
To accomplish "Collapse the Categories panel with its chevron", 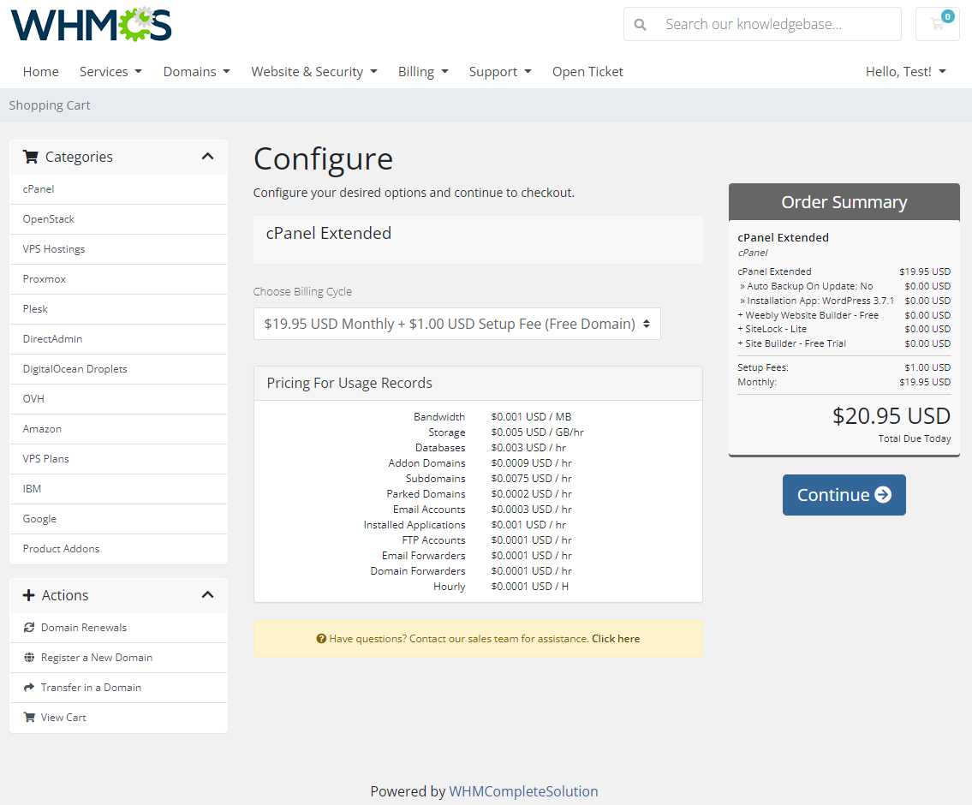I will click(207, 157).
